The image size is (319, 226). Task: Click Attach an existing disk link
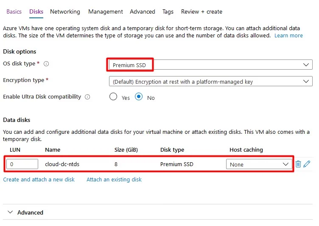[x=114, y=180]
